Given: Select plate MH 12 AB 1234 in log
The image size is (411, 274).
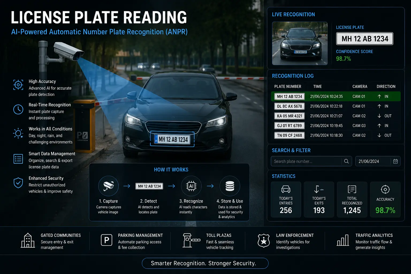Looking at the screenshot, I should click(290, 96).
